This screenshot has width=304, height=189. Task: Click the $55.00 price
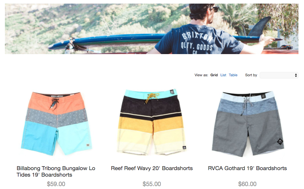pos(152,184)
